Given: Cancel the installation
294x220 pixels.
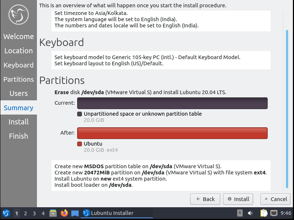Looking at the screenshot, I should [x=275, y=199].
